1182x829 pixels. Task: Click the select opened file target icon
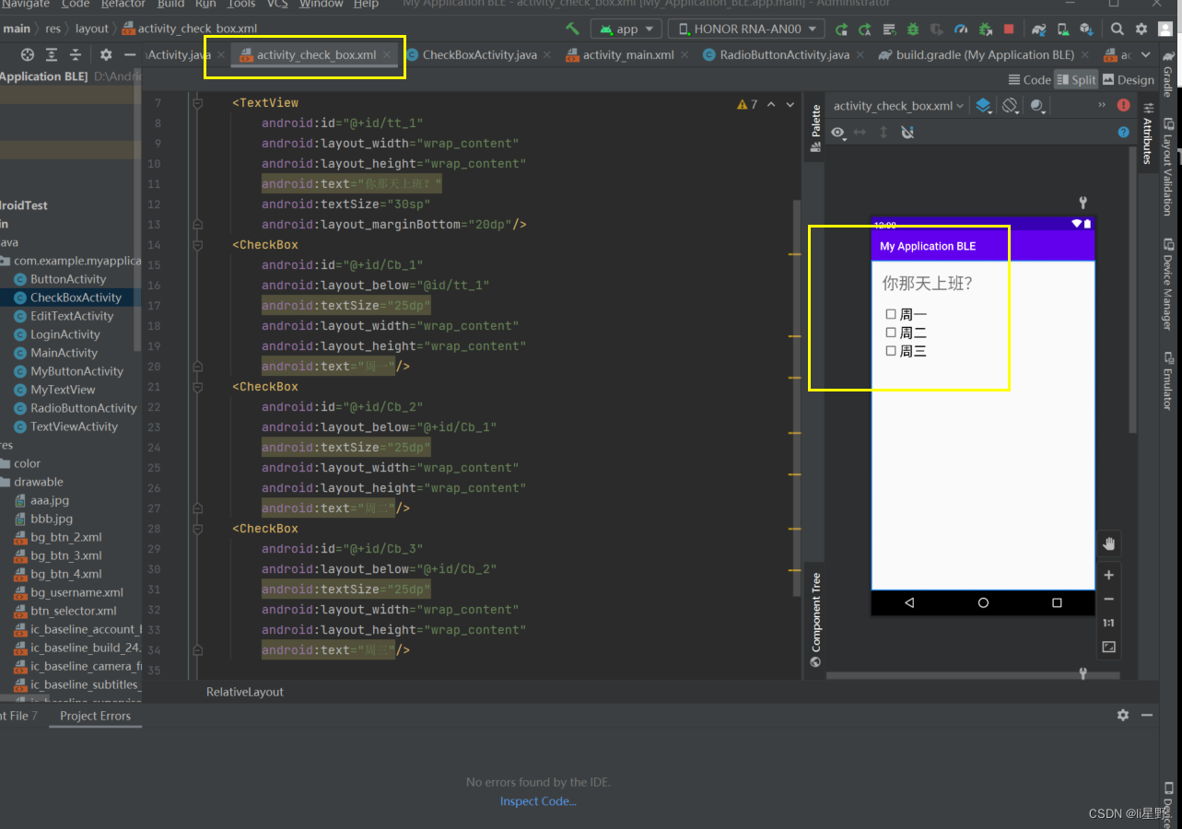coord(28,54)
